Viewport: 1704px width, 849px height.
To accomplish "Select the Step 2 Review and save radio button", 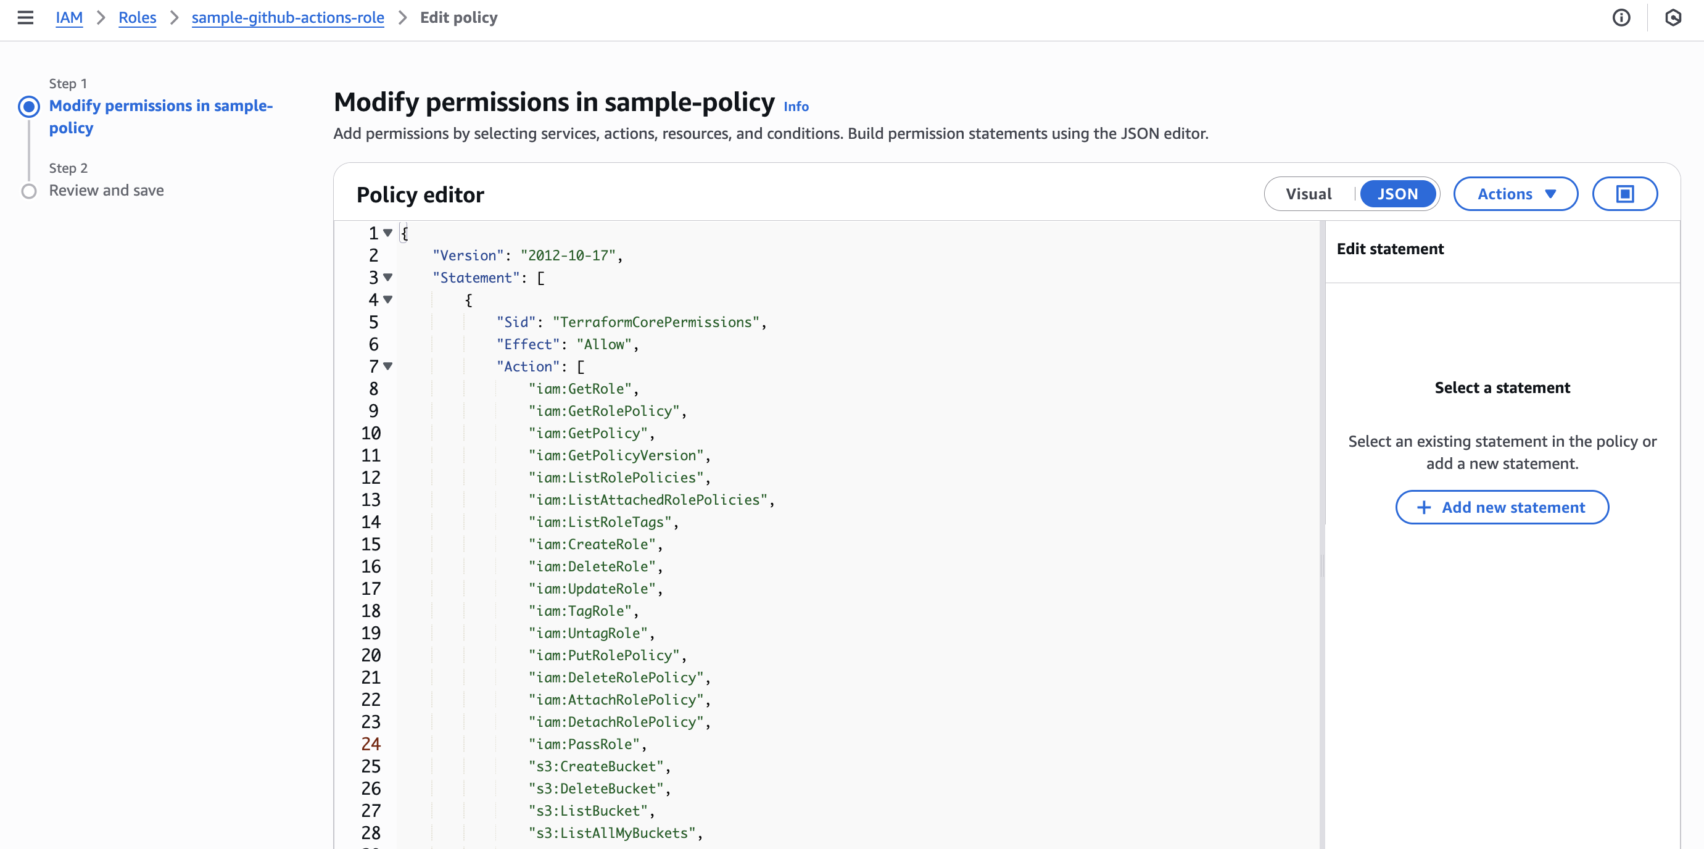I will (x=29, y=191).
